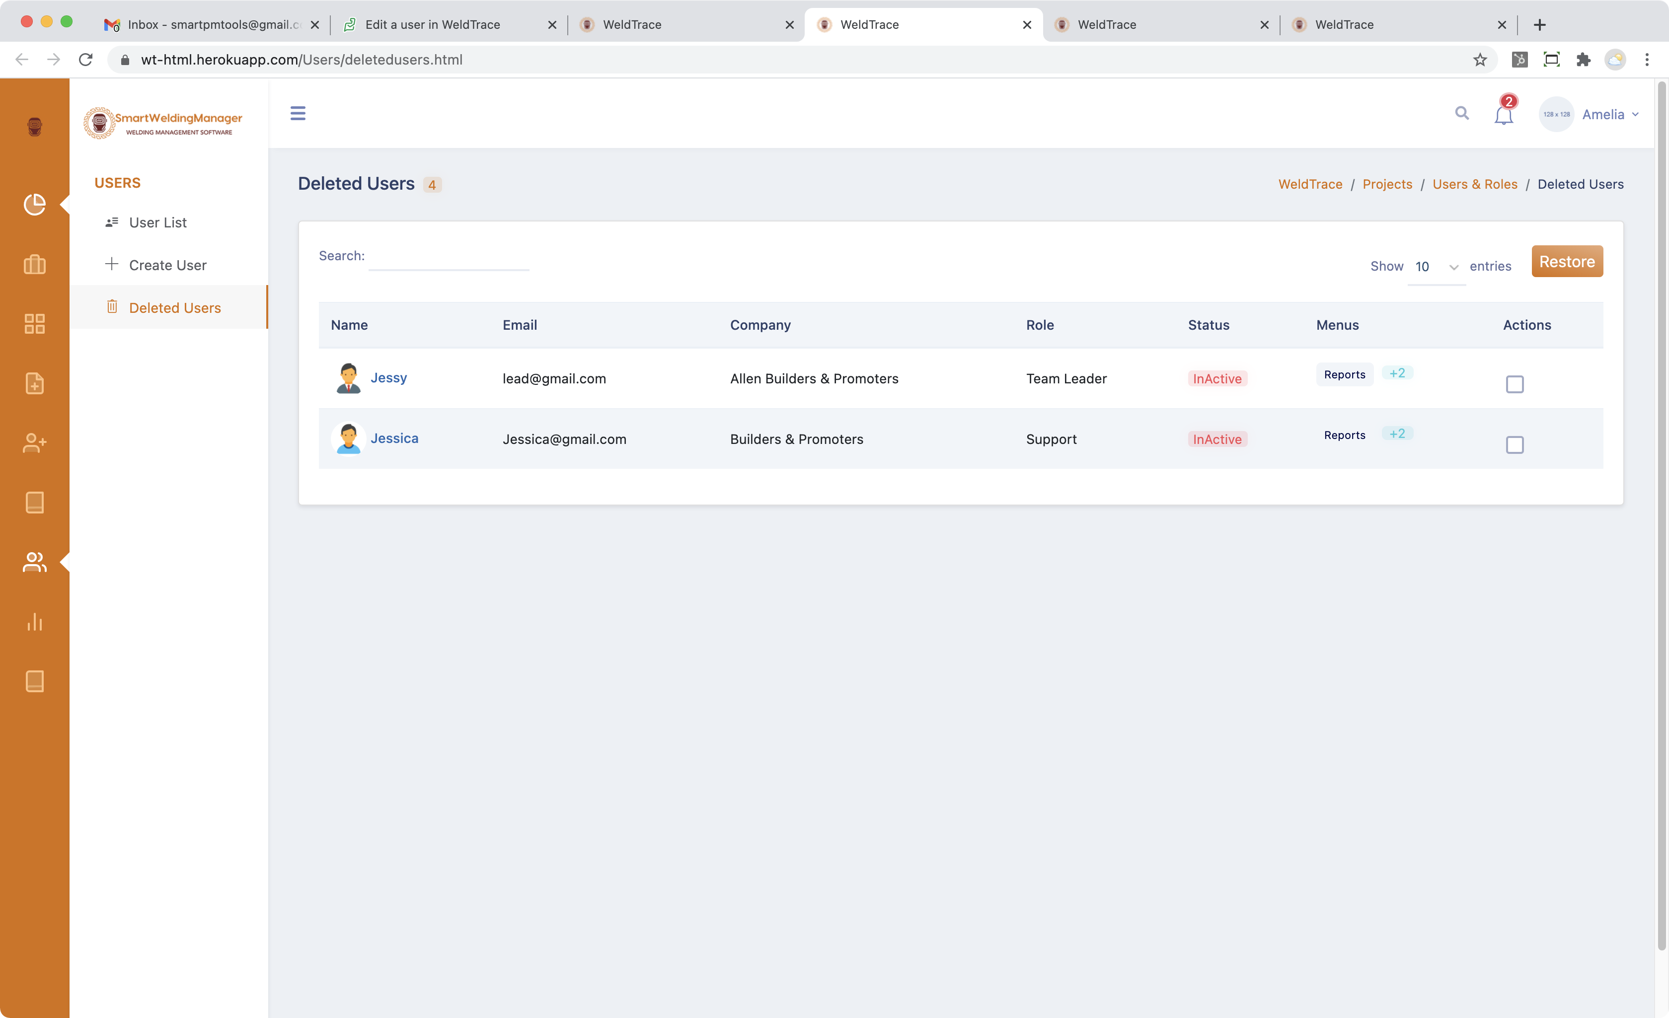The width and height of the screenshot is (1669, 1018).
Task: Sort table by Name column
Action: pos(349,324)
